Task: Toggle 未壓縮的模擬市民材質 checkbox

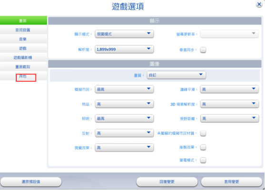Action: [x=203, y=133]
